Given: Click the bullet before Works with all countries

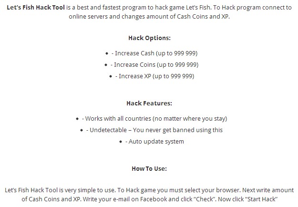Looking at the screenshot, I should (77, 119).
